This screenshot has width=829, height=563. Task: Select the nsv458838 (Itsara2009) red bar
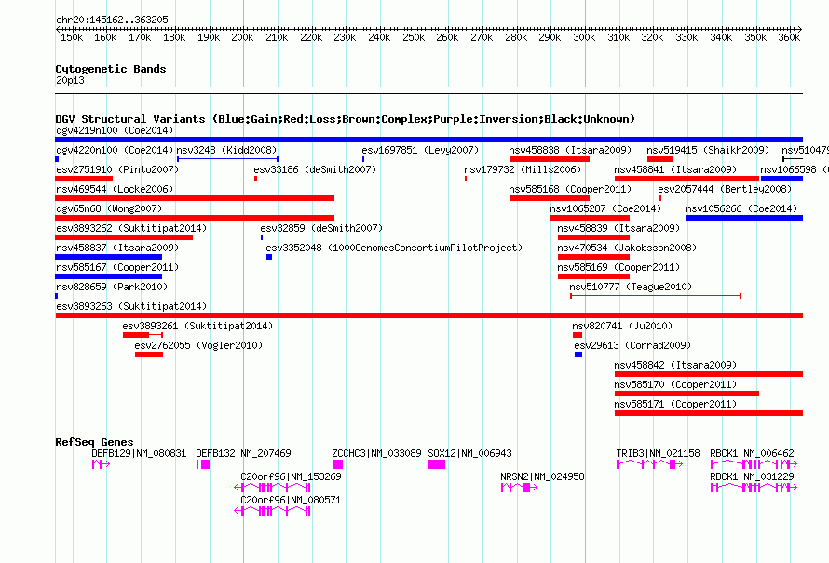point(550,159)
